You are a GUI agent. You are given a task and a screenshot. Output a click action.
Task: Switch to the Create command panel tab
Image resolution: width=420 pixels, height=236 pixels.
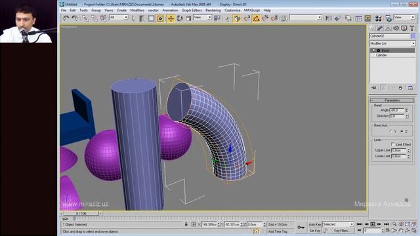372,28
